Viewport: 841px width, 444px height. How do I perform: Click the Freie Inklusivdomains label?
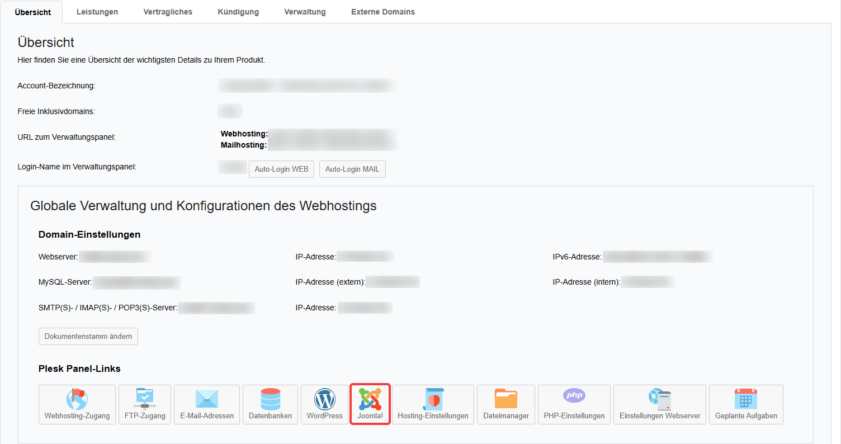56,111
